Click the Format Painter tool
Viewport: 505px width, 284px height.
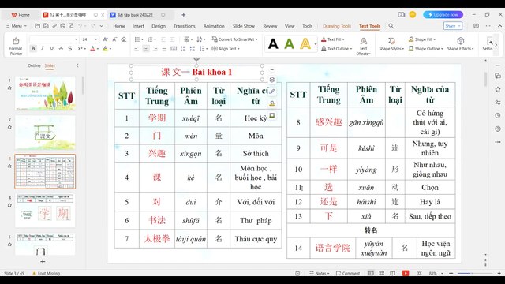[x=16, y=47]
